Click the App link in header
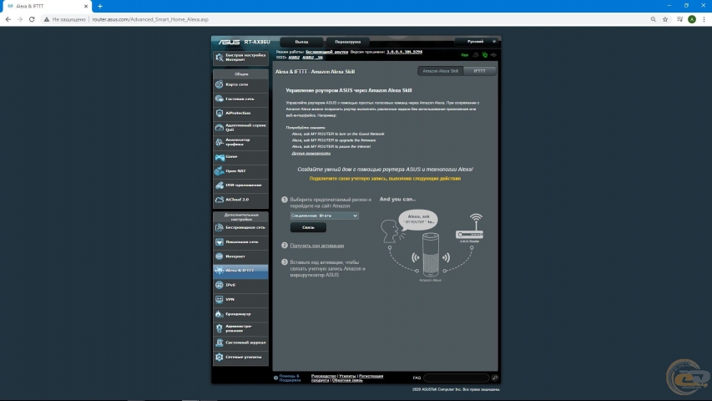The height and width of the screenshot is (401, 712). [465, 55]
